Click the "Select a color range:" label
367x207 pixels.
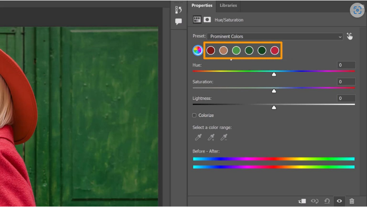tap(212, 128)
